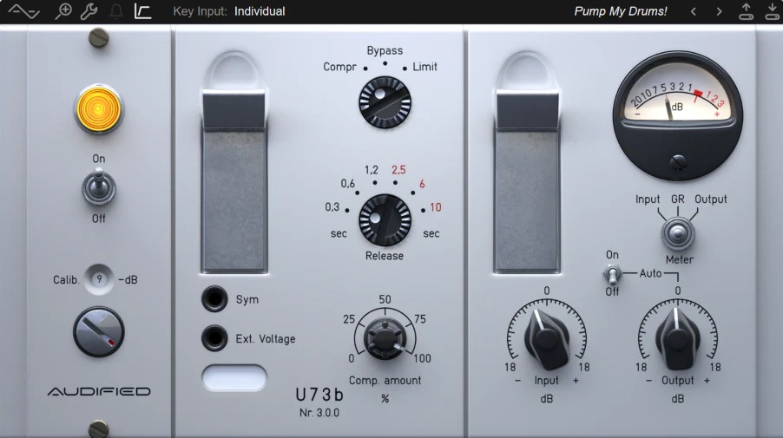This screenshot has height=438, width=783.
Task: Click the VU meter adjustment screw
Action: pyautogui.click(x=678, y=163)
